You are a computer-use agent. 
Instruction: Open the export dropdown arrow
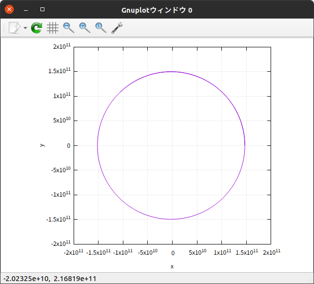(x=25, y=28)
